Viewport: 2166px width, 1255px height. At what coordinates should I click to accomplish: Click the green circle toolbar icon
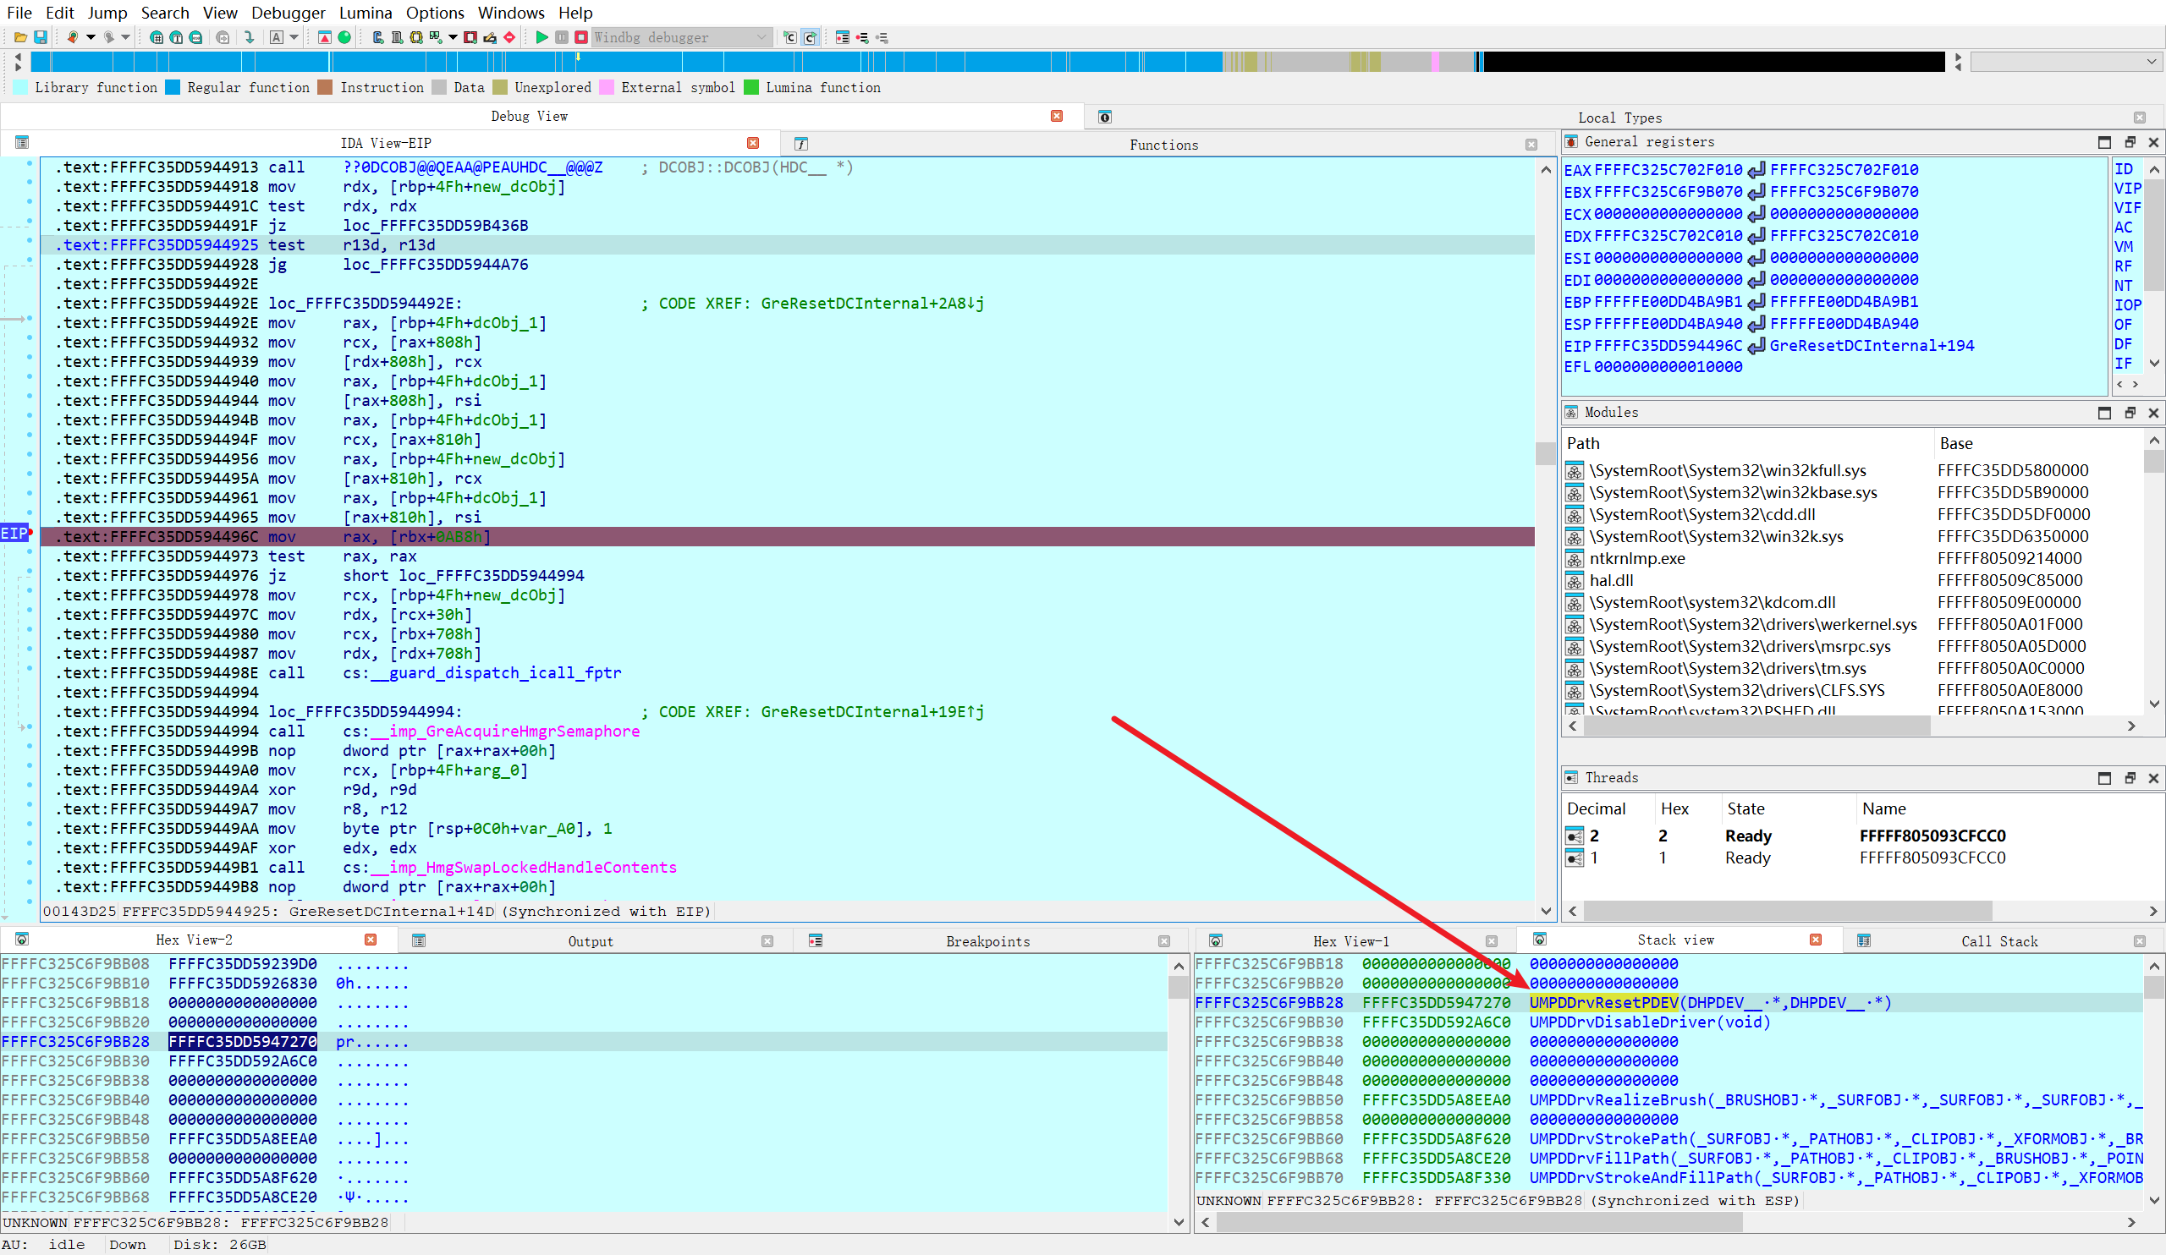coord(344,37)
